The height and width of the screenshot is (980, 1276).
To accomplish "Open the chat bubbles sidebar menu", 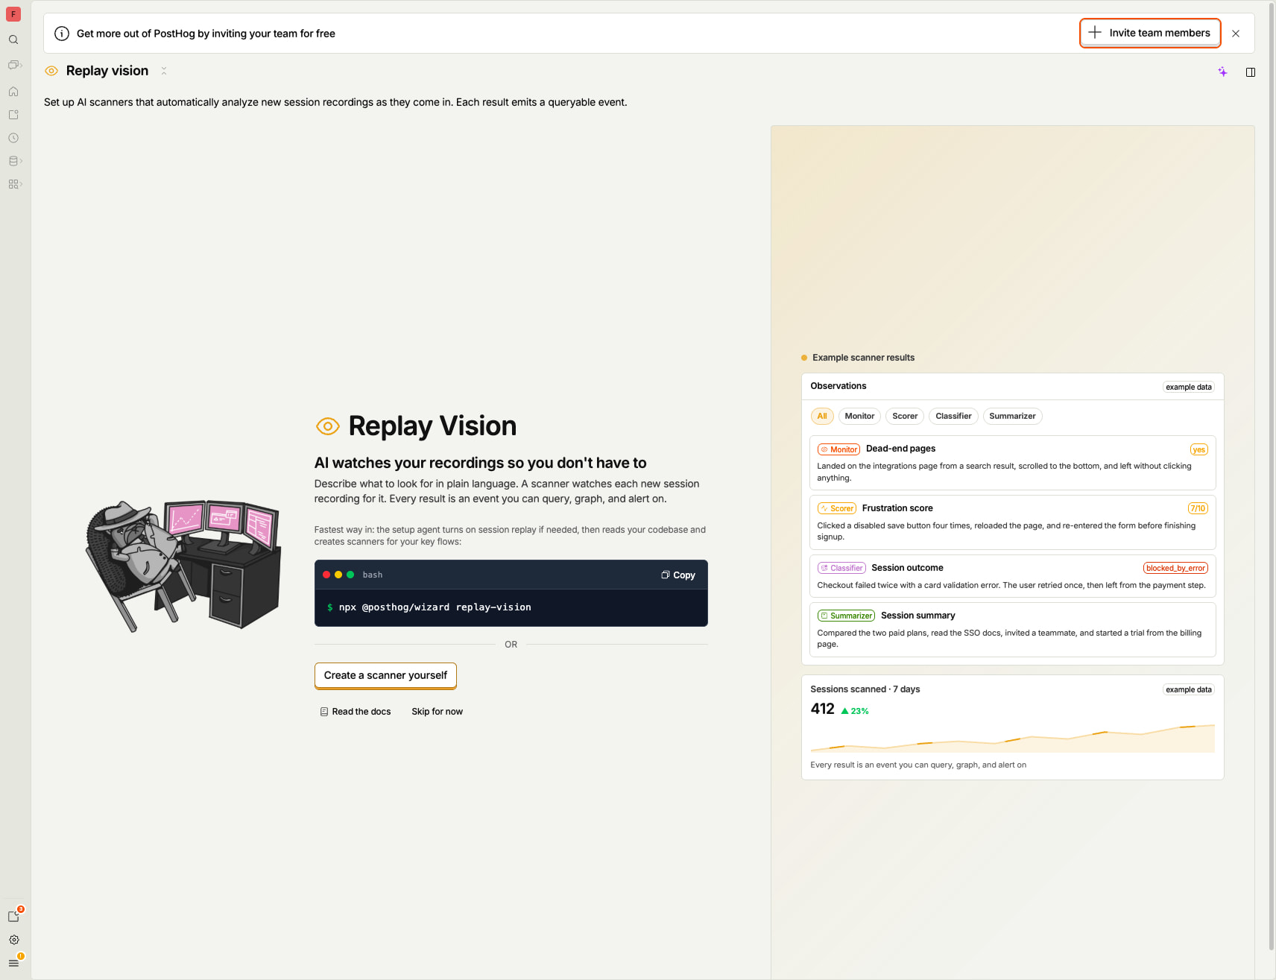I will point(14,65).
